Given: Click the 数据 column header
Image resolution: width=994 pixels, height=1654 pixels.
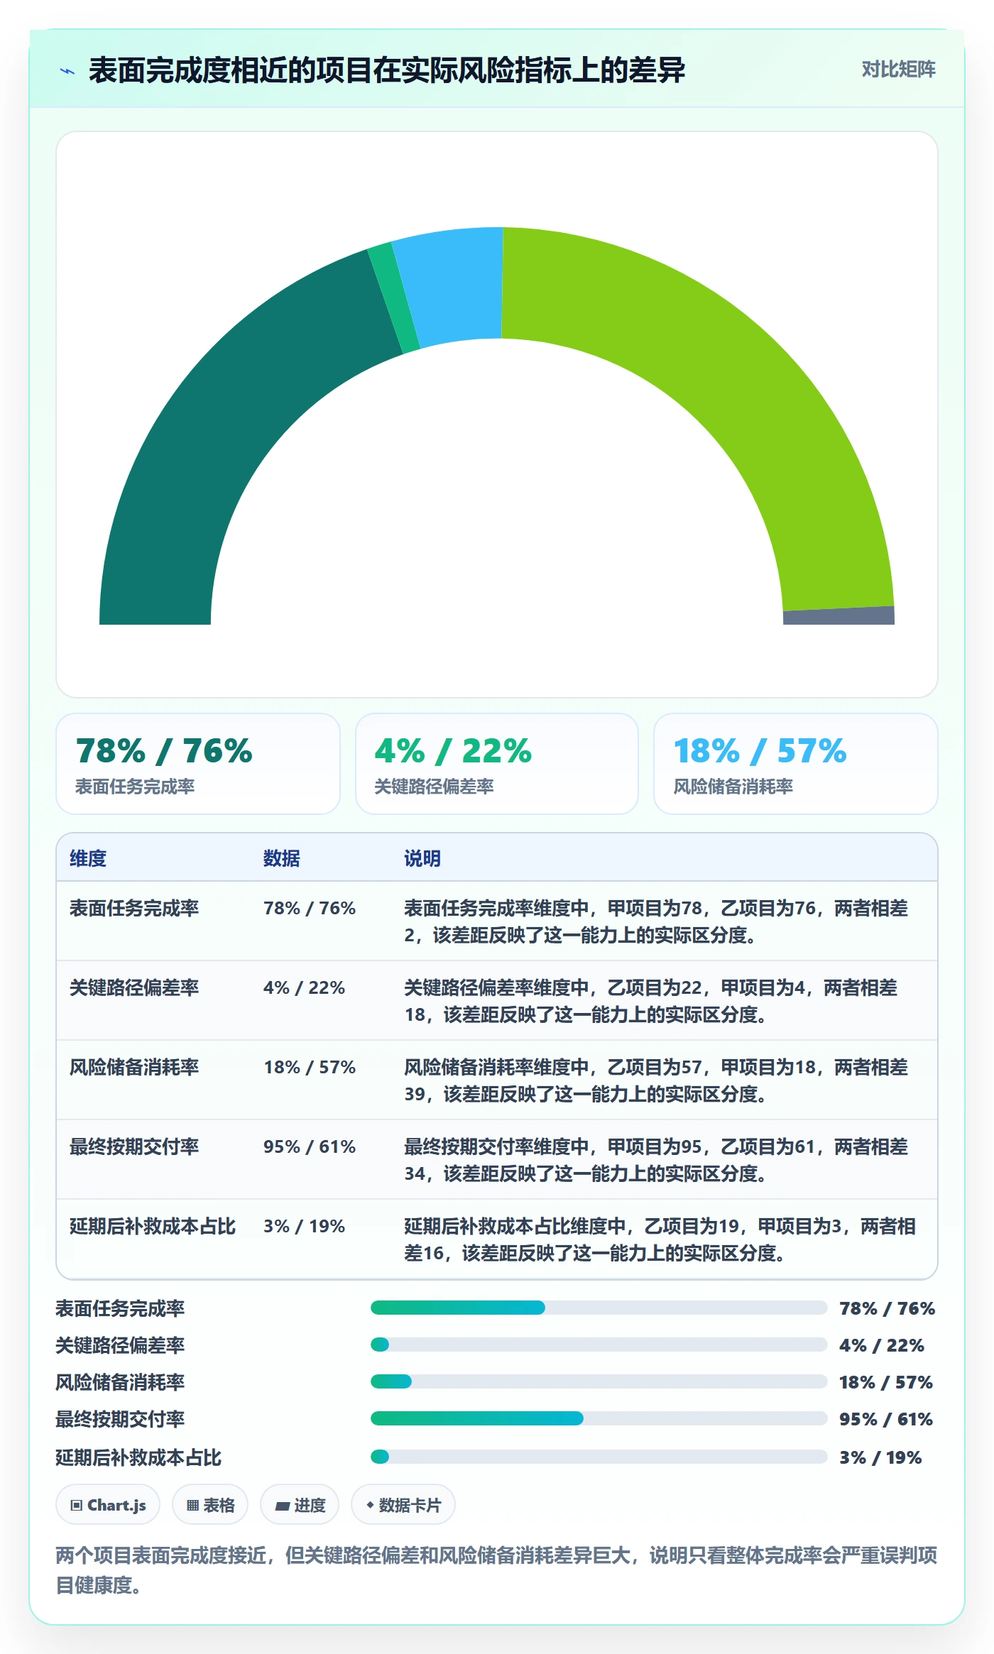Looking at the screenshot, I should (x=281, y=858).
